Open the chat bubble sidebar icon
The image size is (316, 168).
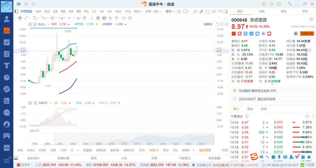click(x=7, y=113)
